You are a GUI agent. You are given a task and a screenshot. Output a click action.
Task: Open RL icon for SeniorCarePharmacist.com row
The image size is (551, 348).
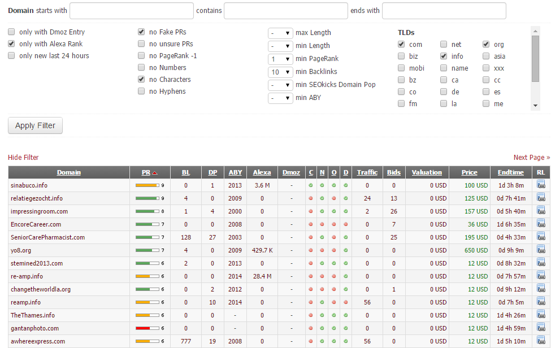(x=541, y=236)
